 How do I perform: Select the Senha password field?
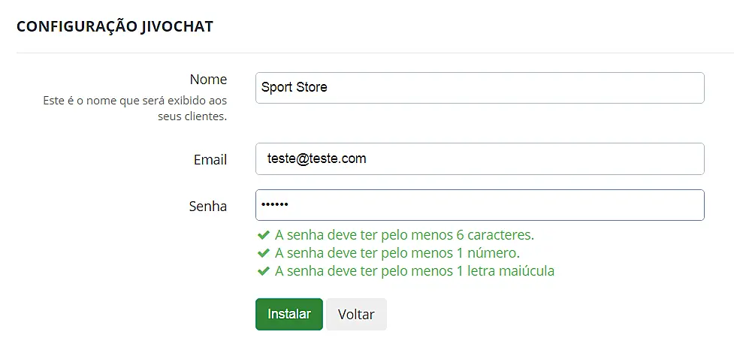479,205
